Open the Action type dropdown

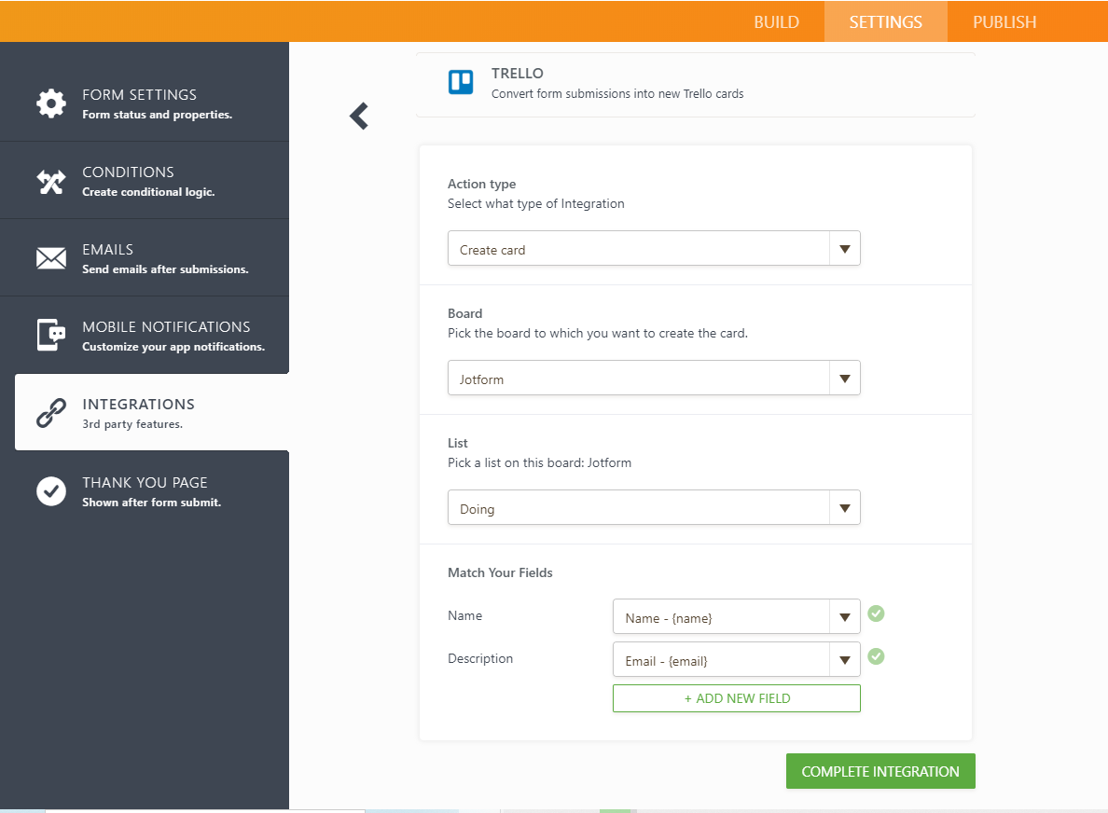[x=654, y=249]
